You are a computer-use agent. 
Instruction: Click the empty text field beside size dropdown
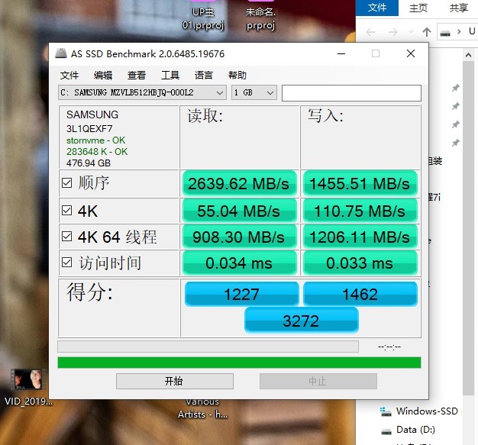351,93
